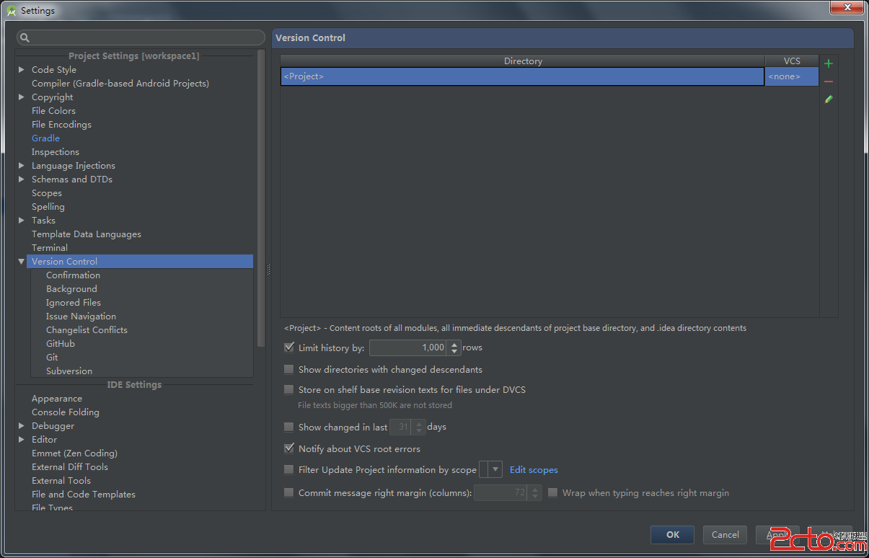Viewport: 869px width, 558px height.
Task: Open Compiler (Gradle-based Android Projects) settings
Action: 120,84
